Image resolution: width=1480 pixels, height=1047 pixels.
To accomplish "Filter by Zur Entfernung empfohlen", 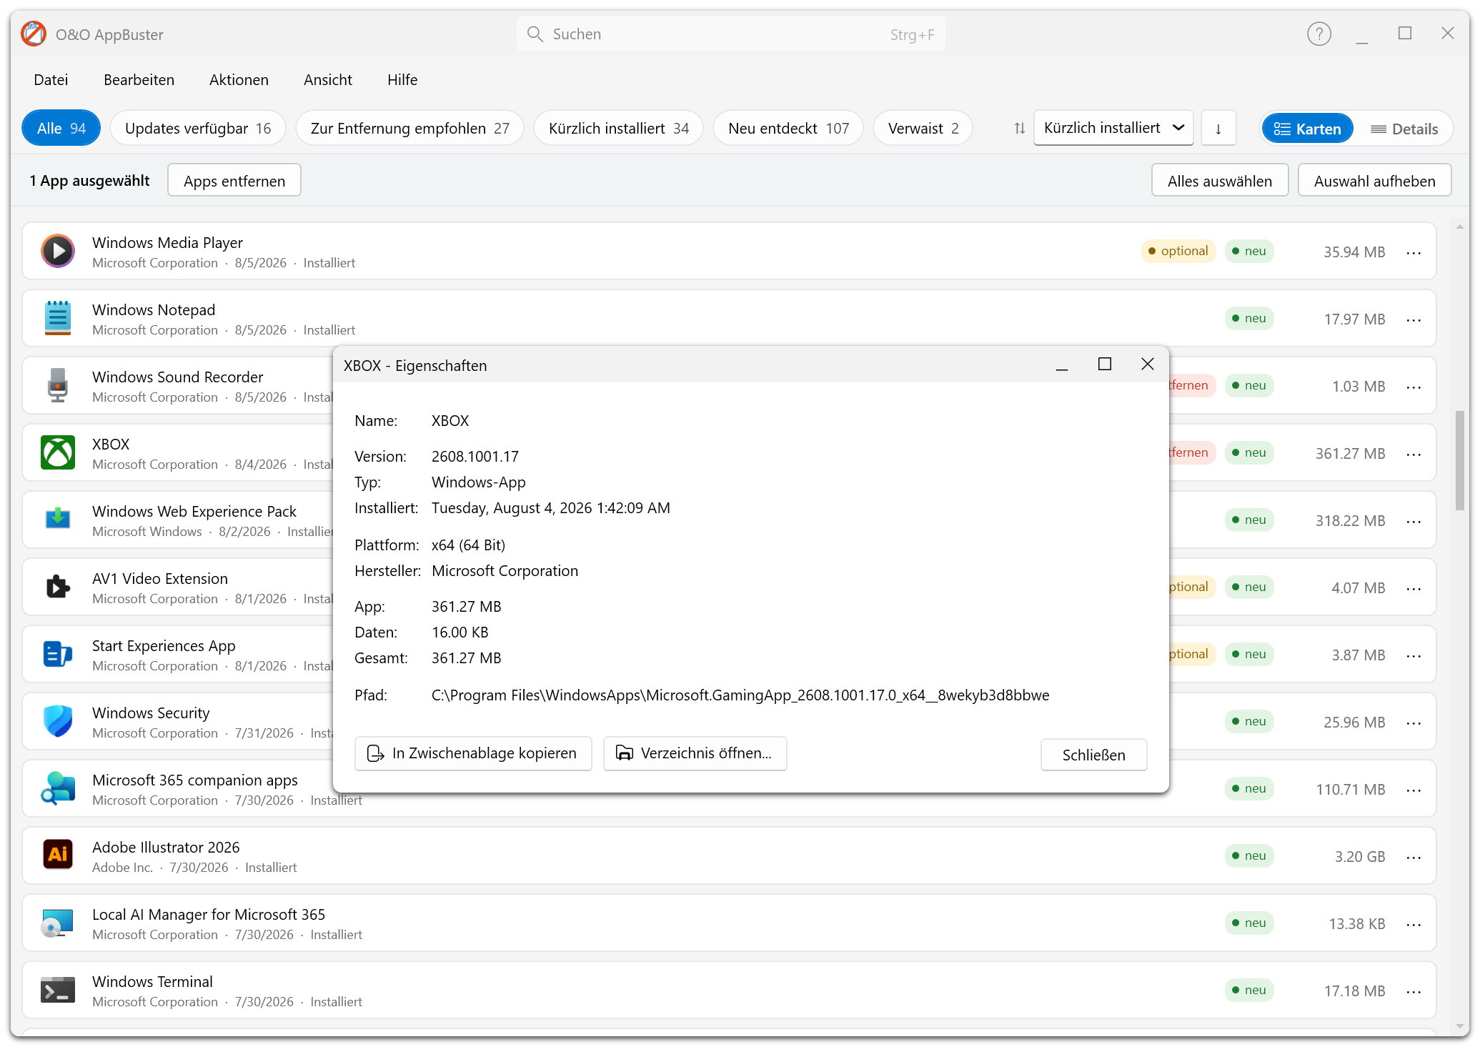I will [x=410, y=128].
